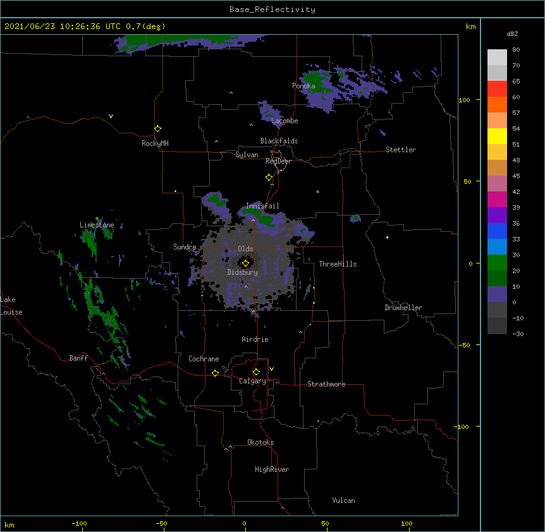Click the Airdrie city label
The height and width of the screenshot is (532, 545).
pyautogui.click(x=255, y=339)
